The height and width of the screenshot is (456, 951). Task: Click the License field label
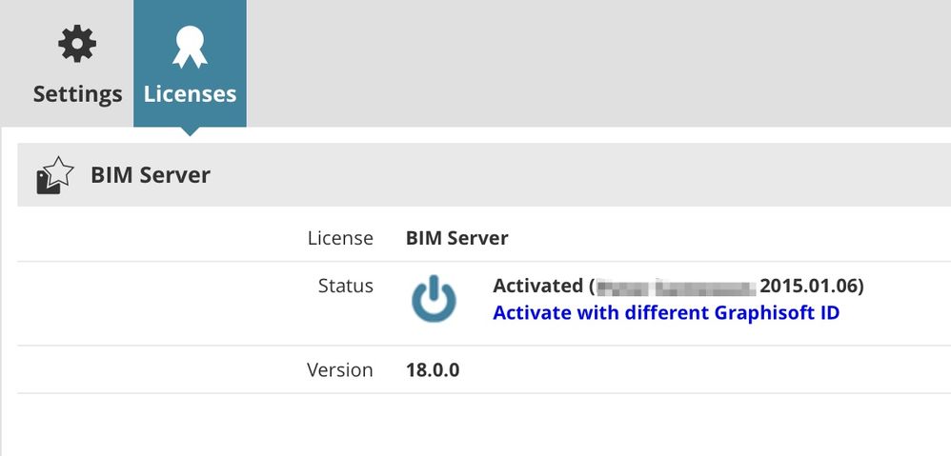coord(340,238)
